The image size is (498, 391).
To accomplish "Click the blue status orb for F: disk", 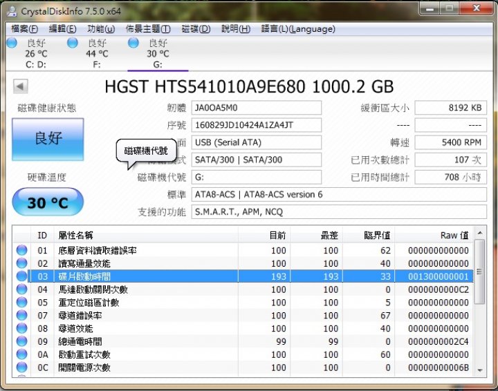I will pos(73,43).
